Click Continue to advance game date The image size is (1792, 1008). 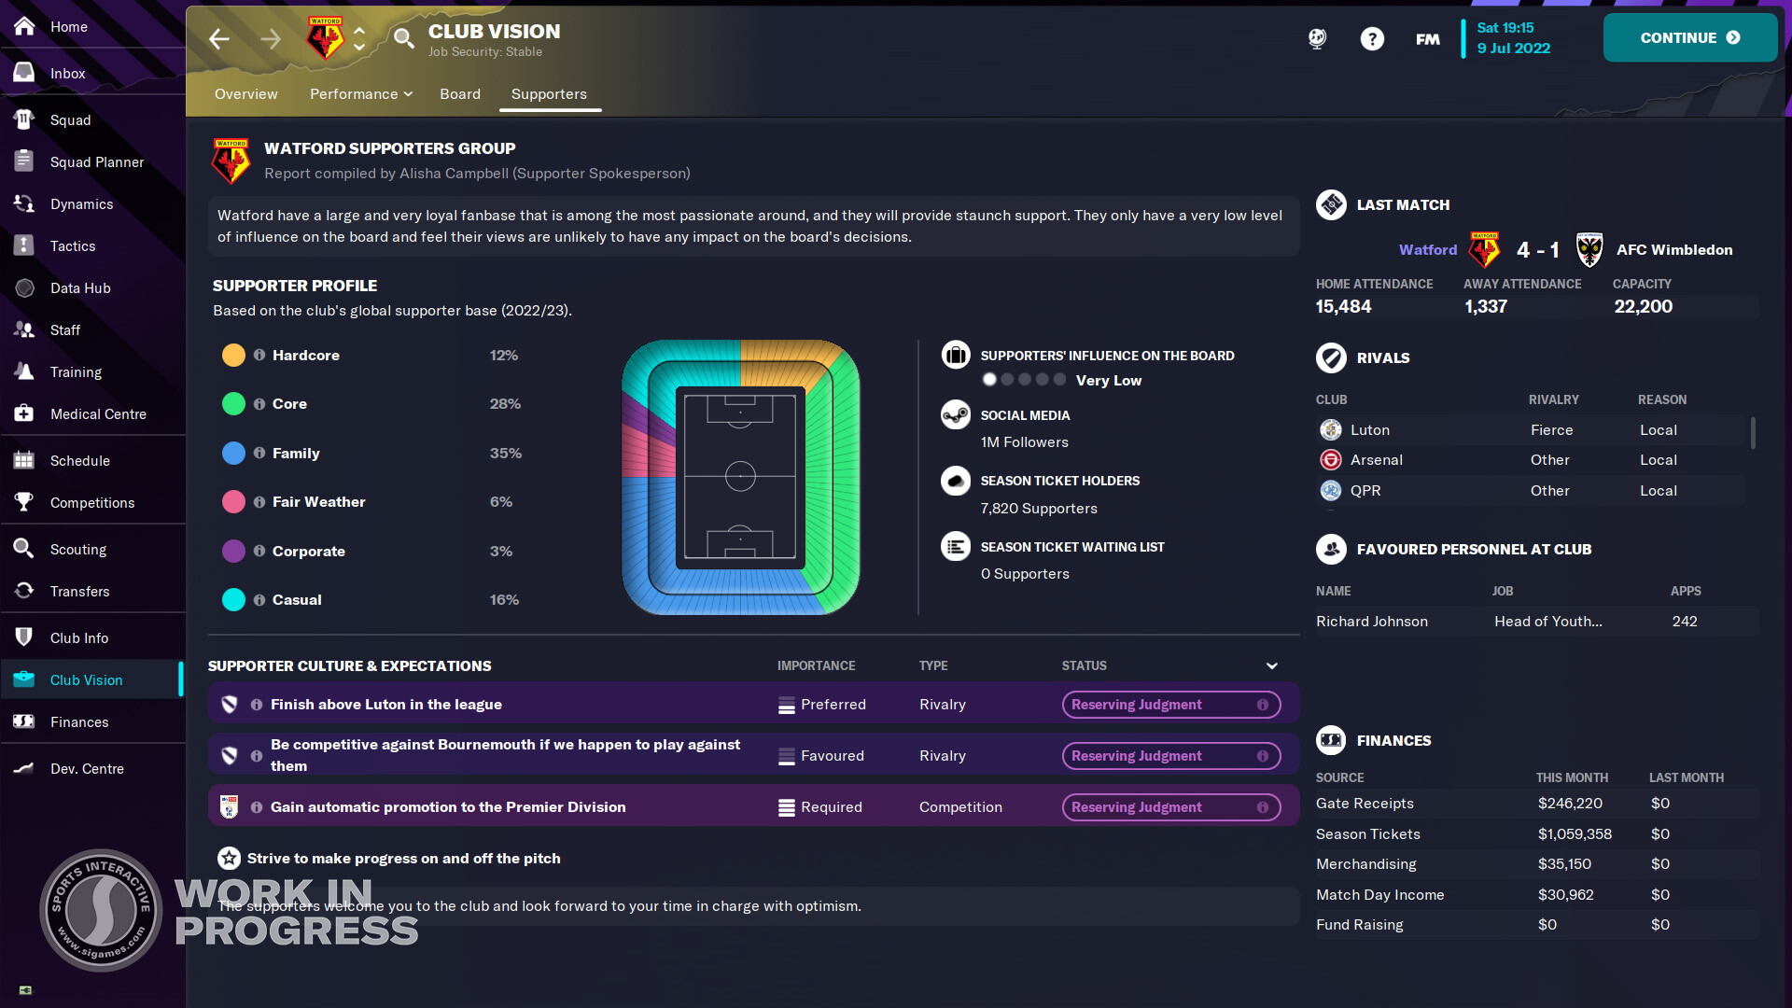(x=1688, y=37)
